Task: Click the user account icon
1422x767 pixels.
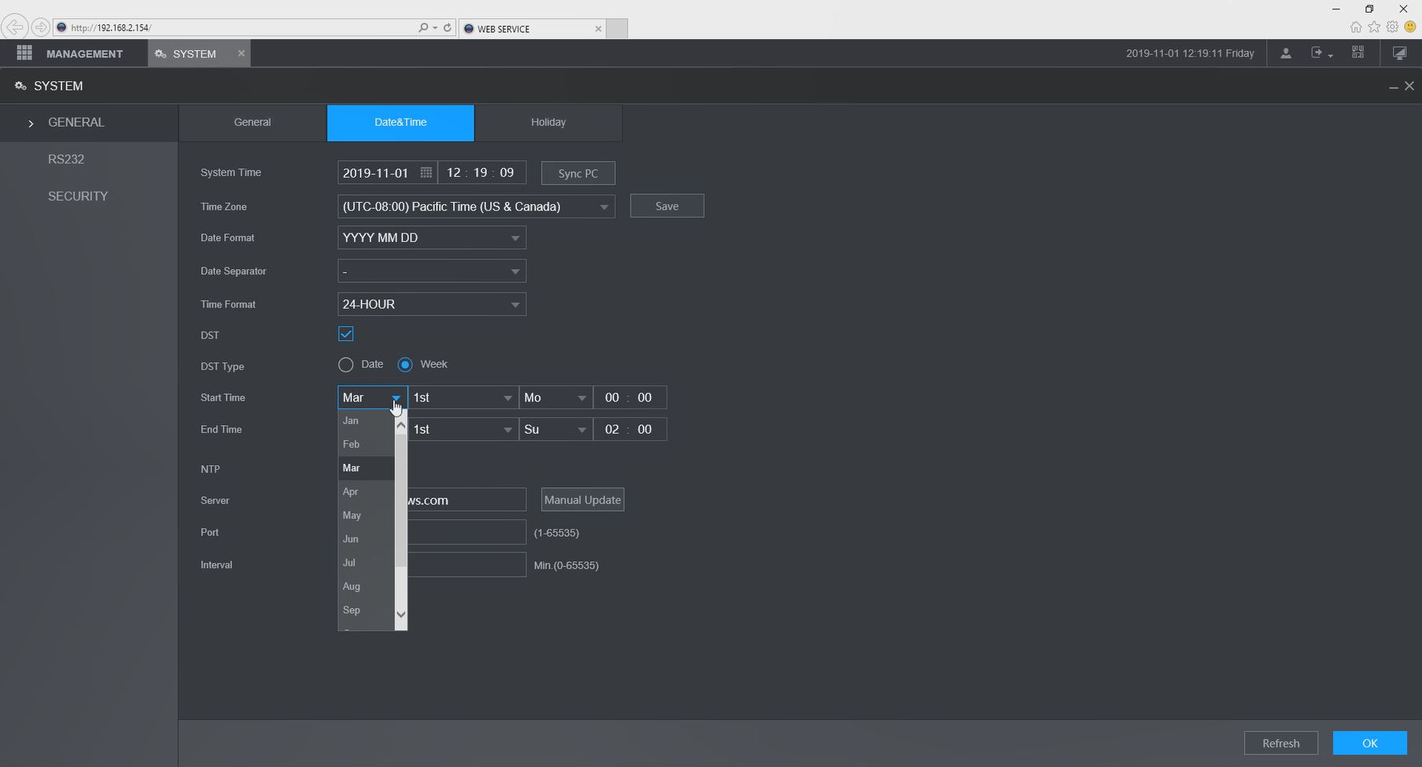Action: (1286, 53)
